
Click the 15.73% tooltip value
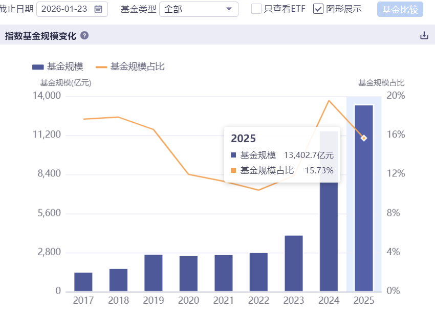pos(319,170)
